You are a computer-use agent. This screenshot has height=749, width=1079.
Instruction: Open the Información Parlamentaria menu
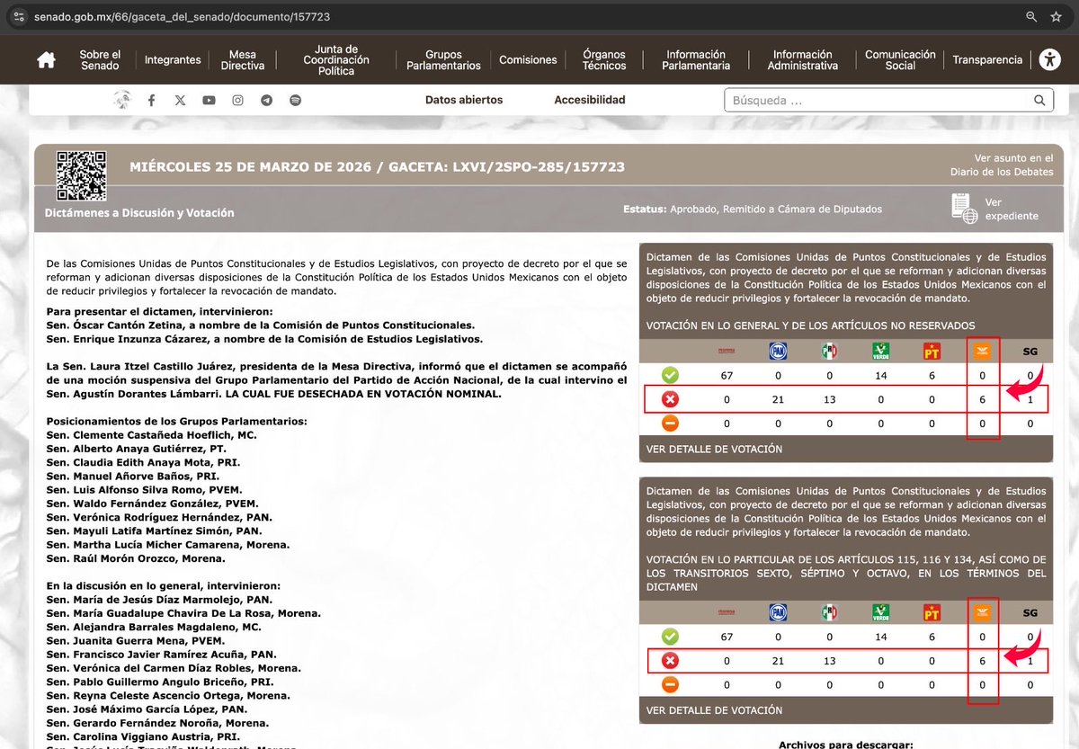[696, 60]
